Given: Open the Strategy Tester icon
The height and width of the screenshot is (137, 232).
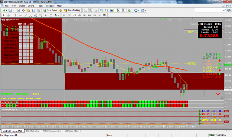Looking at the screenshot, I should [39, 10].
